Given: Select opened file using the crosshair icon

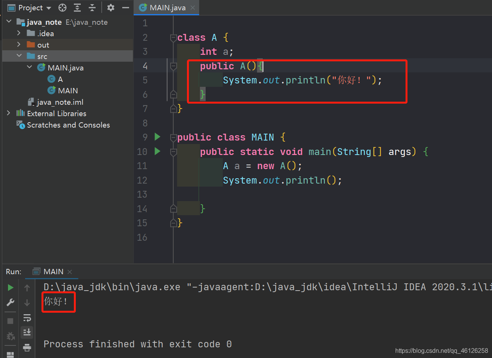Looking at the screenshot, I should pyautogui.click(x=62, y=8).
